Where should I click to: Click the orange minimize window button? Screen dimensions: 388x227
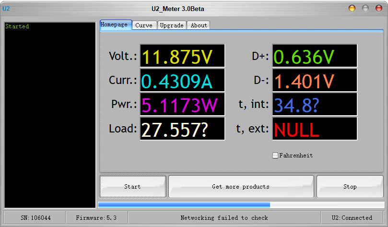click(x=352, y=8)
